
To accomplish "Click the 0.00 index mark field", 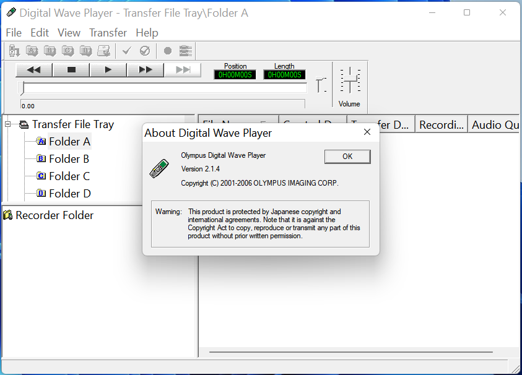I will click(x=163, y=104).
